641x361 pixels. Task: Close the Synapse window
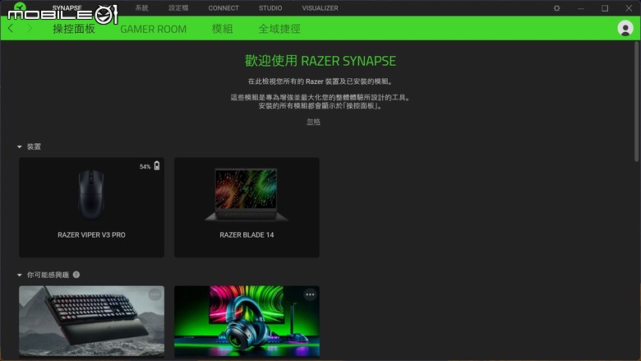[x=629, y=8]
